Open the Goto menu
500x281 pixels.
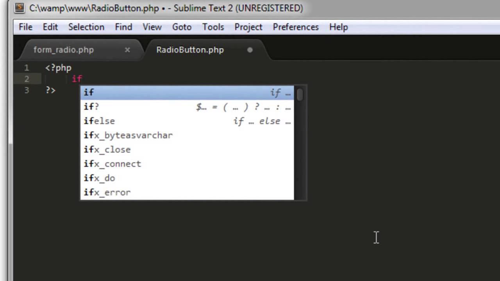click(182, 27)
